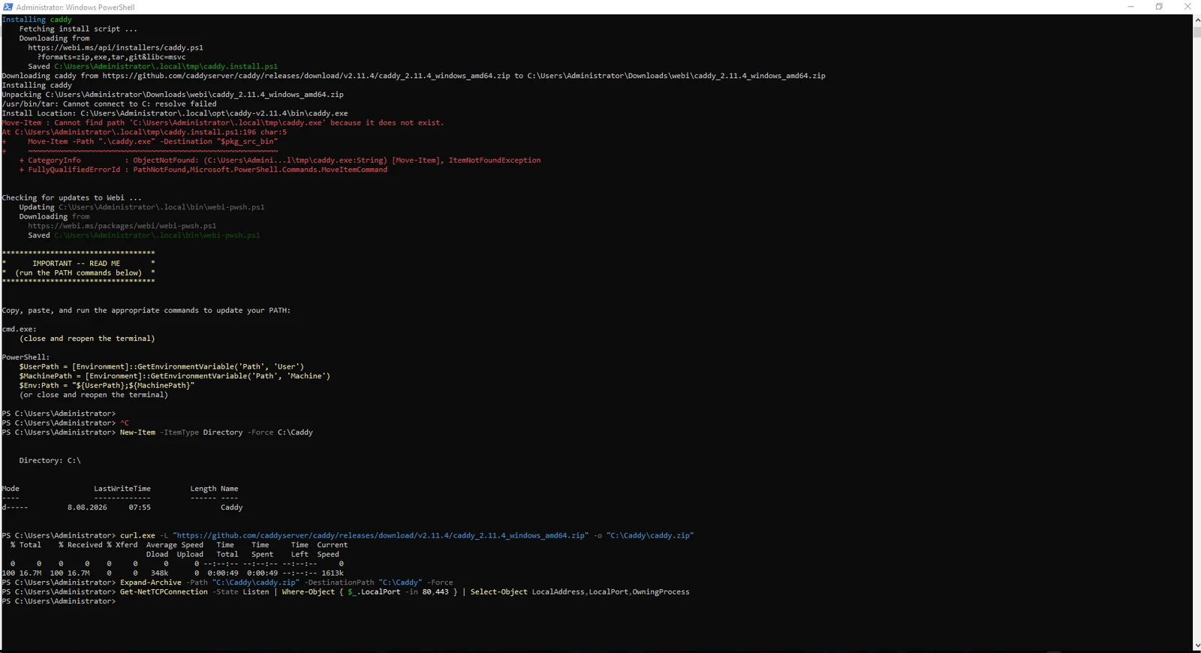Click the '1613k' current speed value
The width and height of the screenshot is (1201, 653).
click(x=332, y=573)
